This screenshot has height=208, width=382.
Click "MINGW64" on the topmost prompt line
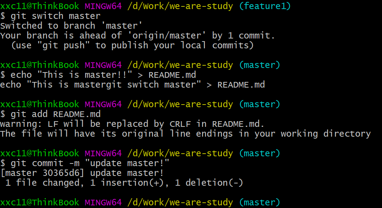coord(103,6)
